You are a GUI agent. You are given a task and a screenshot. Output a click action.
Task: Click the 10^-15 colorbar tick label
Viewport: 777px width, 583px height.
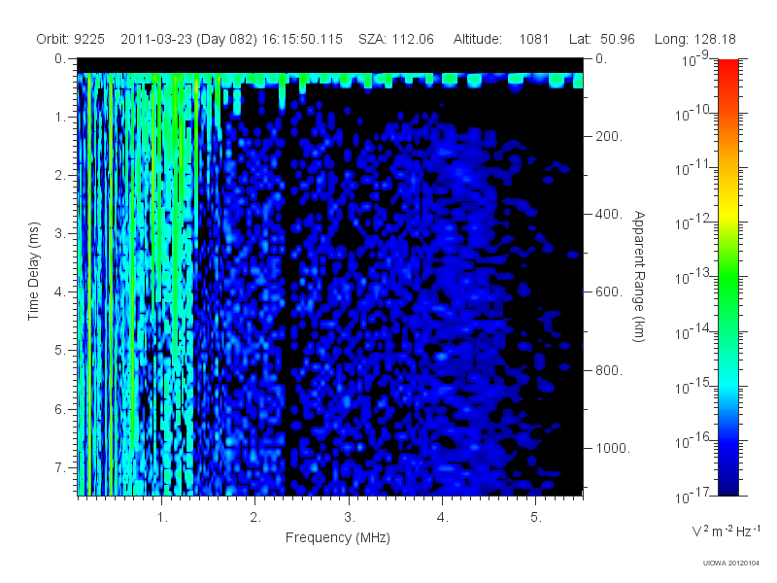(693, 387)
